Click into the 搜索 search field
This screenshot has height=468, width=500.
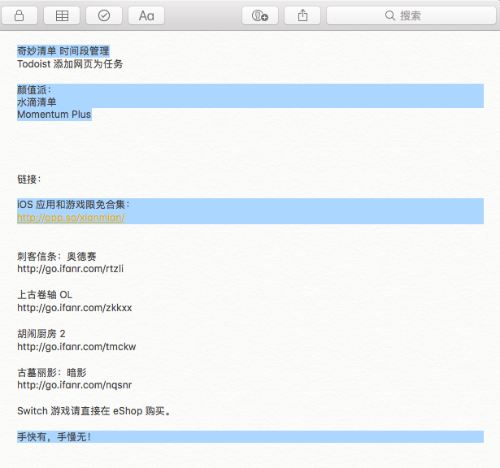point(411,15)
